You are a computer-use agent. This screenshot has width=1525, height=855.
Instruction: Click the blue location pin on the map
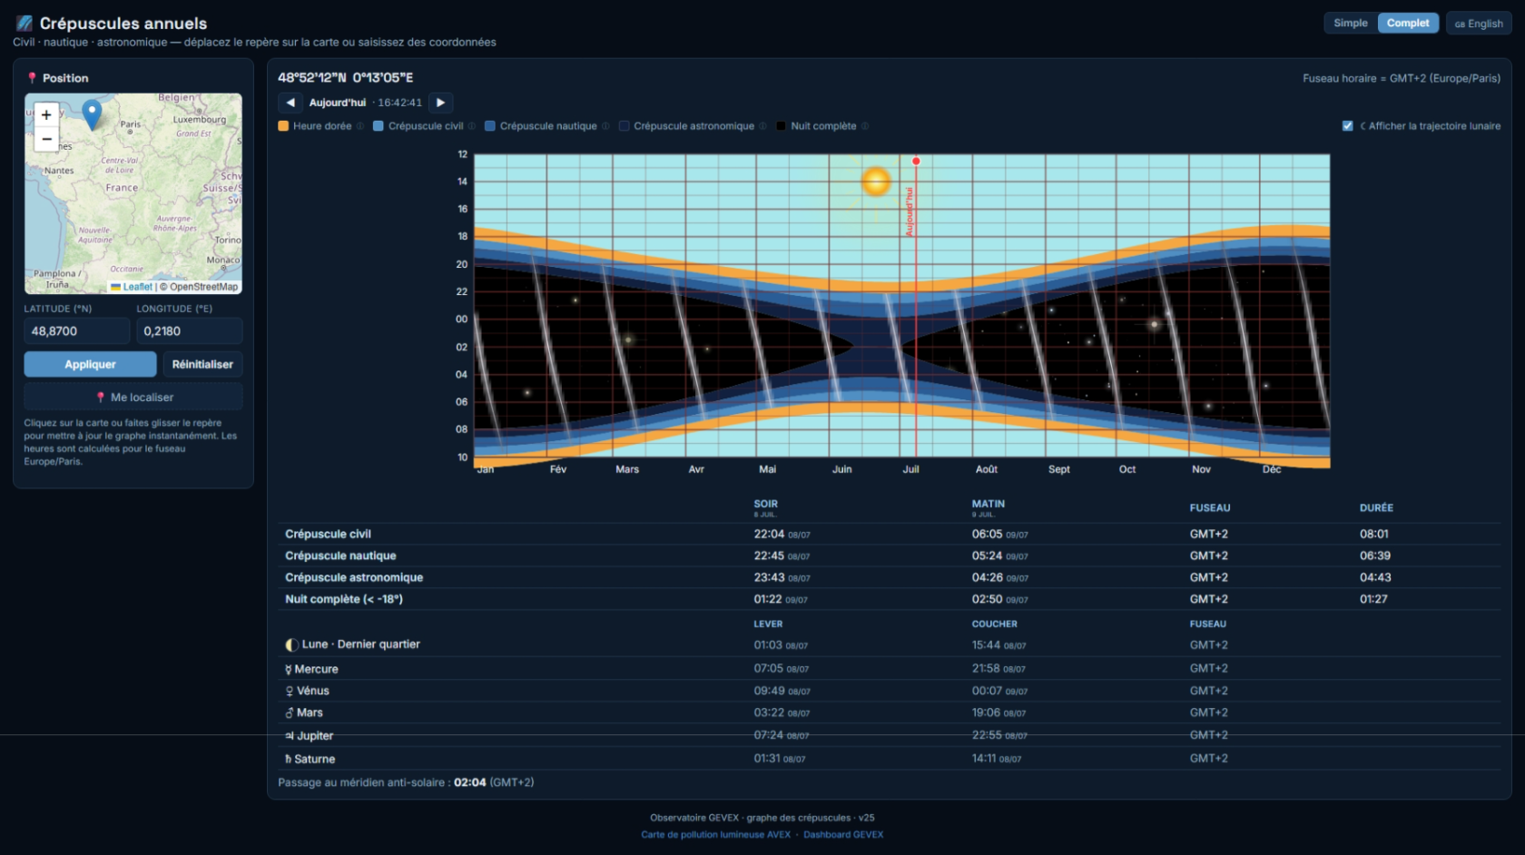[x=92, y=114]
